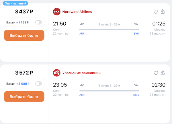Click the Nordwind flight route line

109,29
